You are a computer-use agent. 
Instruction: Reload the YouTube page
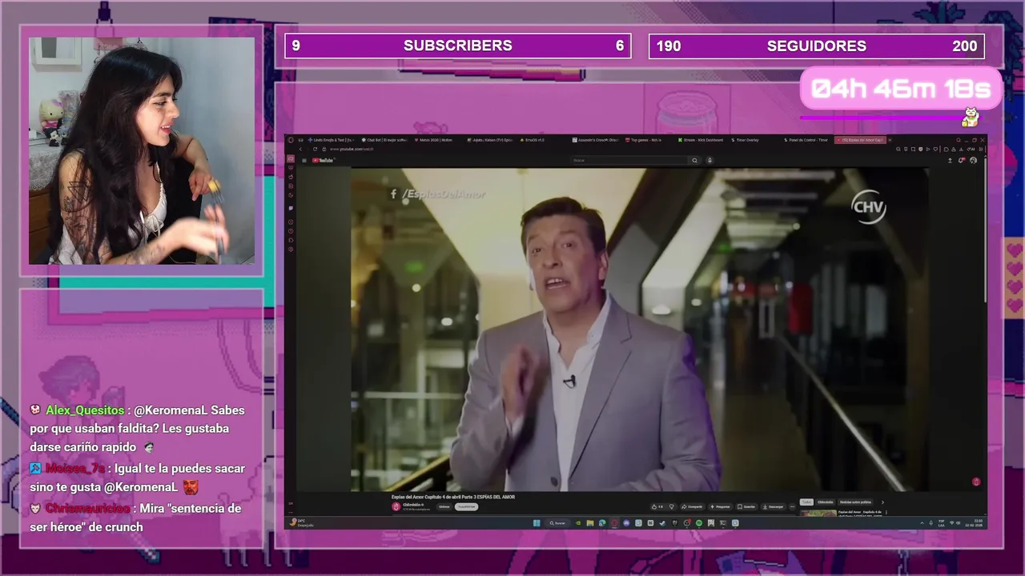point(315,149)
